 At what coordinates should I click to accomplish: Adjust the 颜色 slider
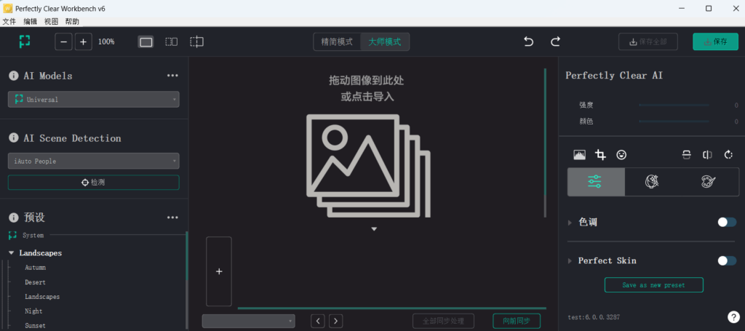pos(674,121)
